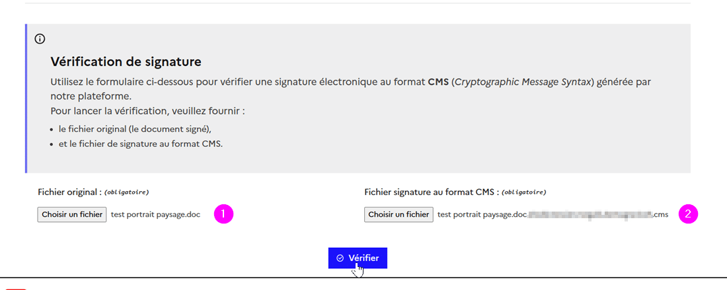The height and width of the screenshot is (290, 727).
Task: Choose a file for the CMS signature
Action: (x=399, y=214)
